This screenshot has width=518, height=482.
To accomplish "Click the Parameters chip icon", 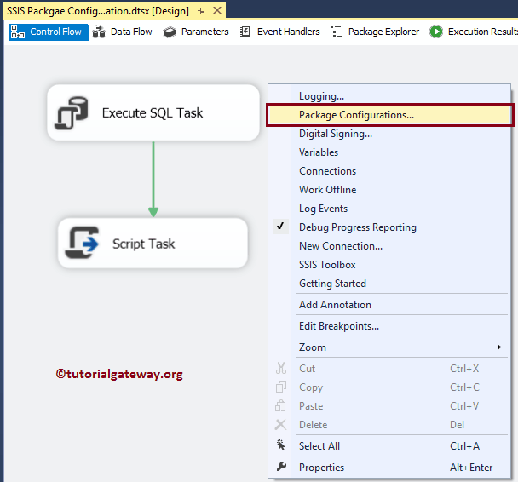I will tap(170, 32).
